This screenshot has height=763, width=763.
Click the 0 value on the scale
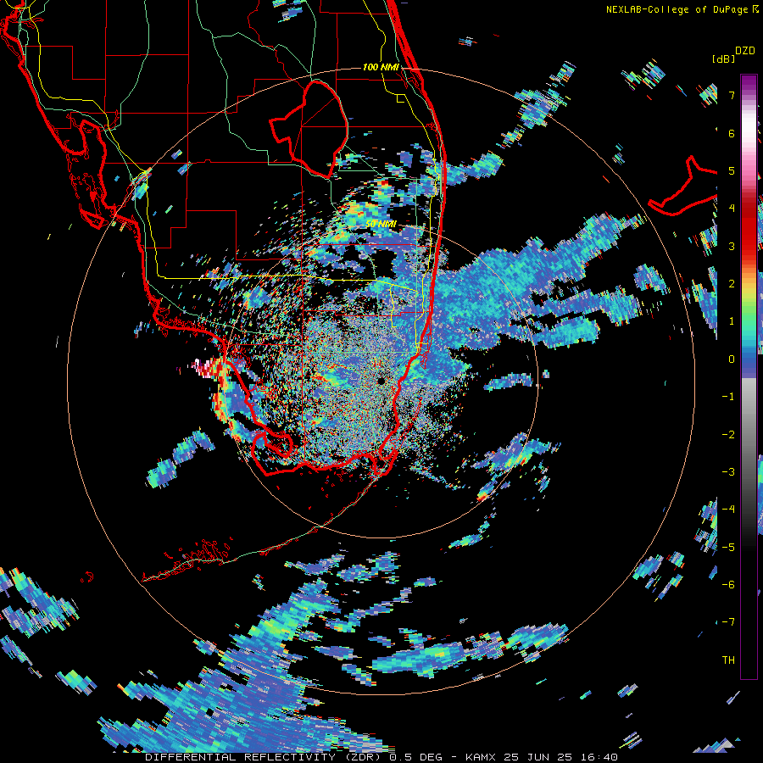[x=732, y=359]
